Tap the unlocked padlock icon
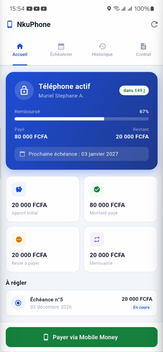 tap(24, 90)
